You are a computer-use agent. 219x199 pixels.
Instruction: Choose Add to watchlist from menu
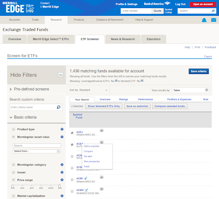[x=92, y=146]
